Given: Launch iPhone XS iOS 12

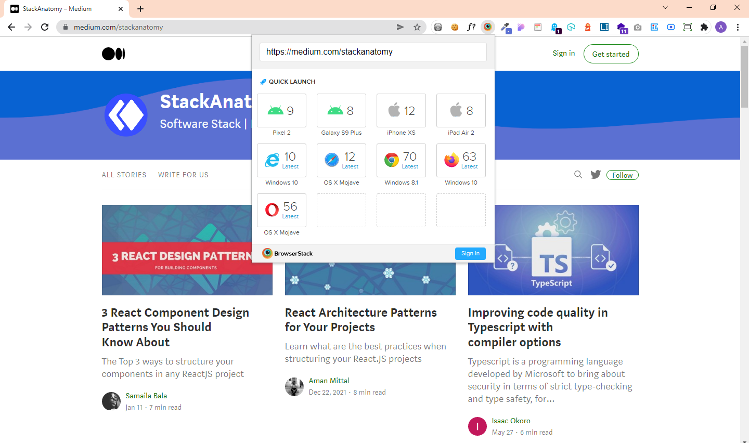Looking at the screenshot, I should (401, 110).
